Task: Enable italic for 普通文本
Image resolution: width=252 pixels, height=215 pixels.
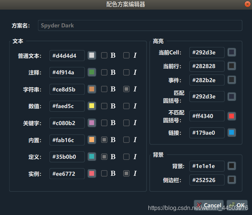Action: pos(126,55)
